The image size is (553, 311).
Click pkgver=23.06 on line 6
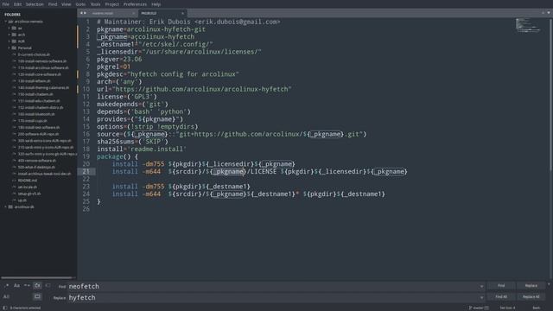coord(119,60)
